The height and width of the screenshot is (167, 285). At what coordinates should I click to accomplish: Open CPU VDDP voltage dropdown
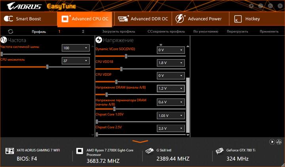[171, 76]
